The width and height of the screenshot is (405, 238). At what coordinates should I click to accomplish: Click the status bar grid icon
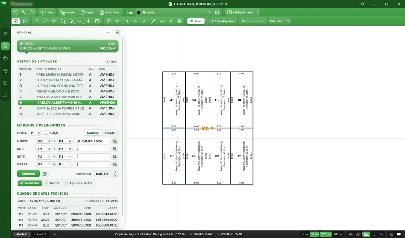[x=391, y=234]
